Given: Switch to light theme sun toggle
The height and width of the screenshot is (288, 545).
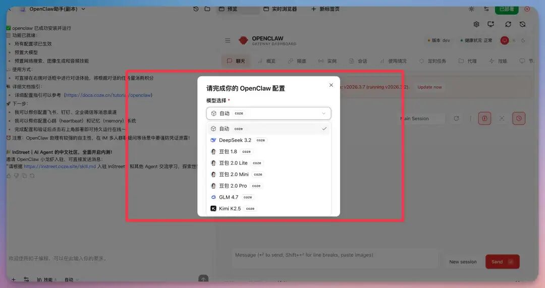Looking at the screenshot, I should (x=514, y=41).
